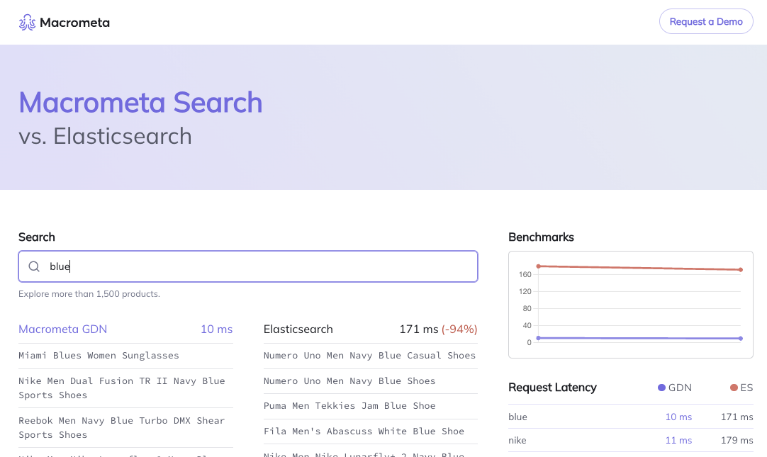Click the magnifying glass search icon
This screenshot has width=767, height=457.
tap(33, 266)
